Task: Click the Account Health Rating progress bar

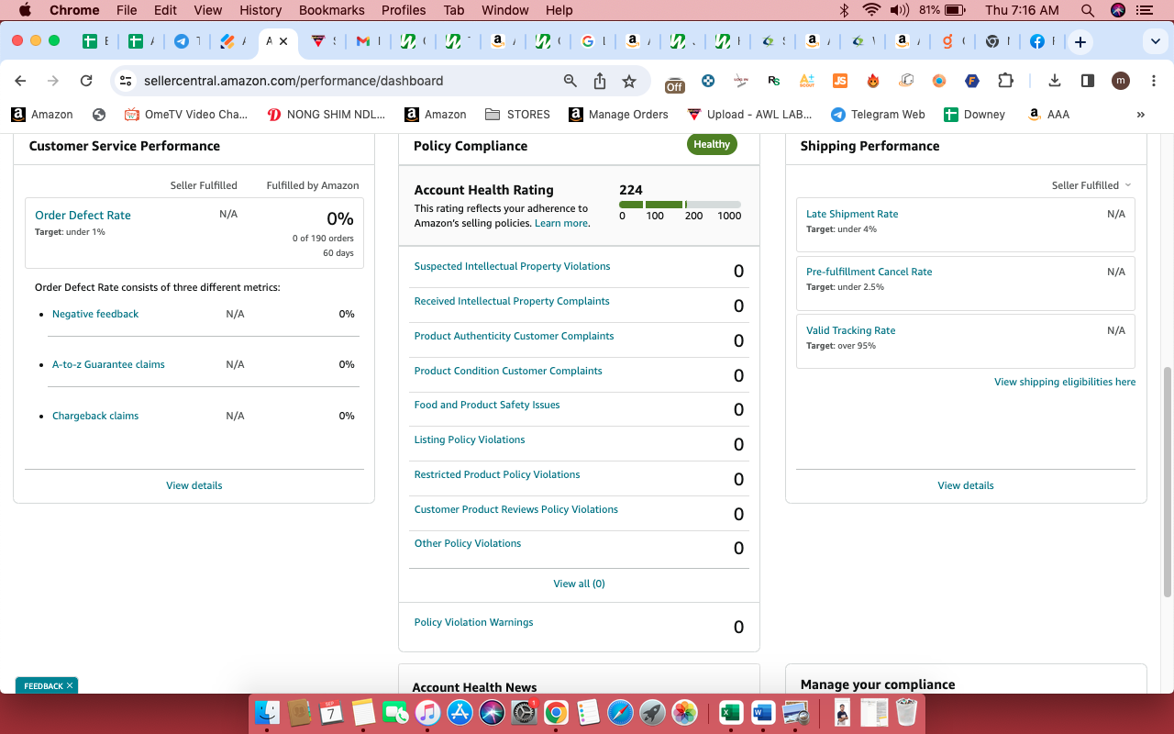Action: pyautogui.click(x=680, y=204)
